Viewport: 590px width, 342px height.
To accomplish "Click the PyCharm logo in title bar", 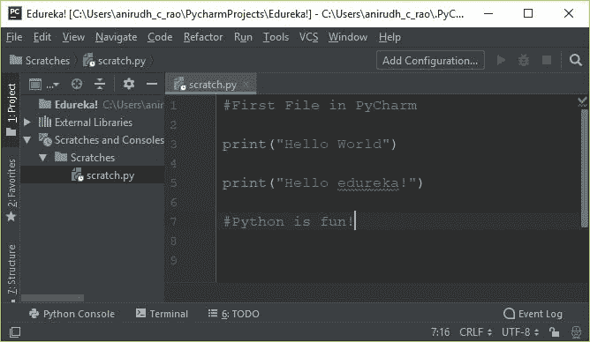I will pos(14,13).
